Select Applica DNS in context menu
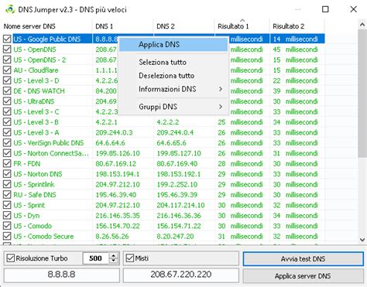Image resolution: width=367 pixels, height=287 pixels. pos(173,44)
